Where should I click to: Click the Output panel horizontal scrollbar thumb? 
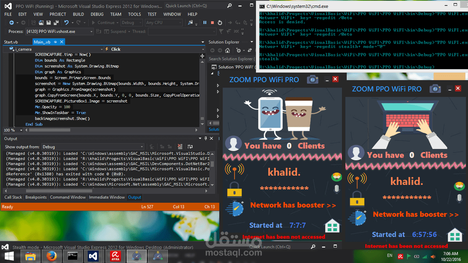point(59,191)
